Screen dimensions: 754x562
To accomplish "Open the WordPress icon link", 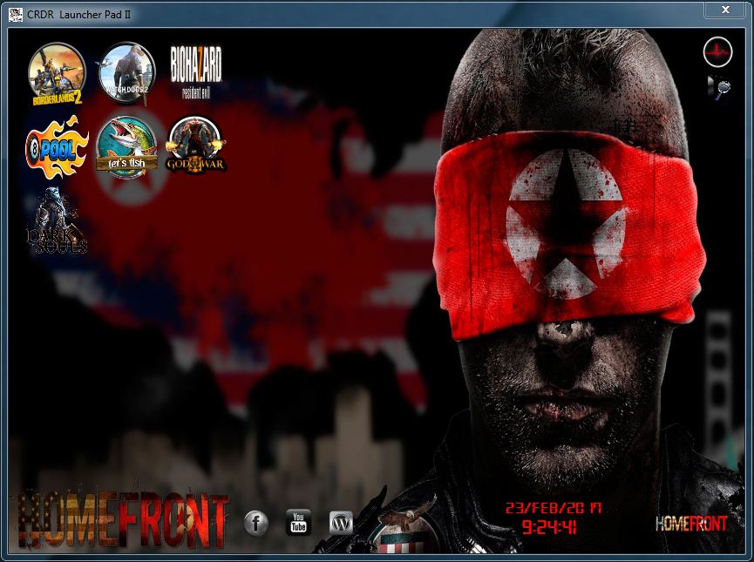I will 341,523.
